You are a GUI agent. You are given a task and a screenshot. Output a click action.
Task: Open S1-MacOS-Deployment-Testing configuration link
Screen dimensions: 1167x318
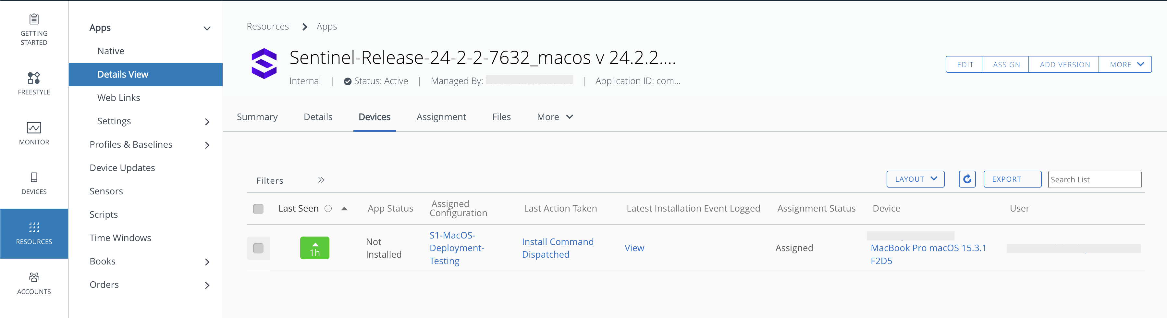(x=457, y=248)
